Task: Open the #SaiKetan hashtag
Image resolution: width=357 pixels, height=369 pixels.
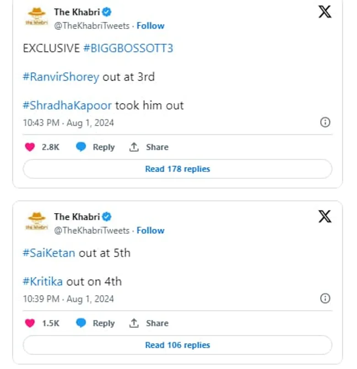Action: click(x=49, y=253)
